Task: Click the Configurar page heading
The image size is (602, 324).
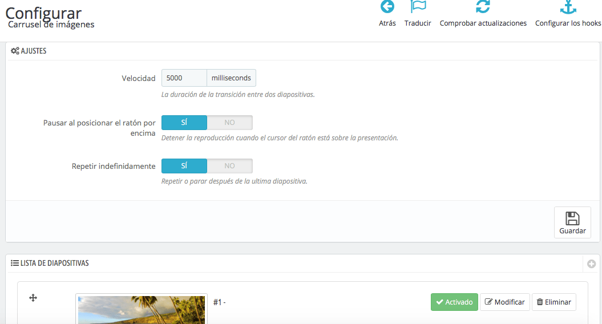Action: pos(43,13)
